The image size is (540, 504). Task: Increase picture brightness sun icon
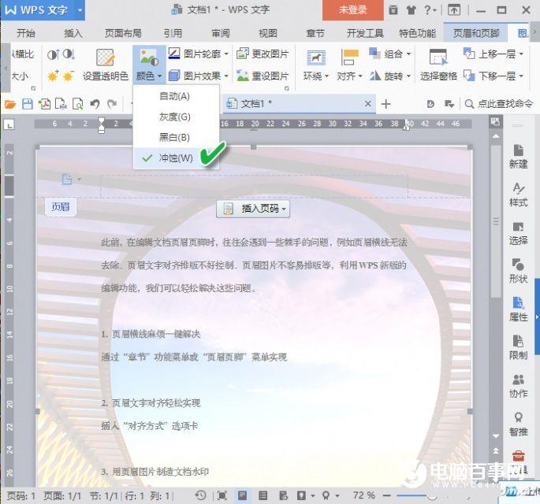53,76
